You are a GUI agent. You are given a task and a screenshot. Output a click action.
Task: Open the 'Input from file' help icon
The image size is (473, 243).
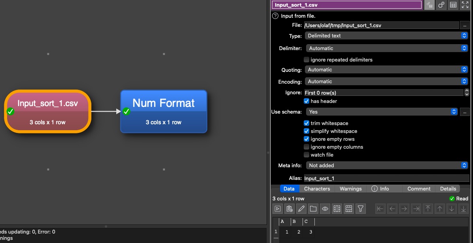(275, 16)
